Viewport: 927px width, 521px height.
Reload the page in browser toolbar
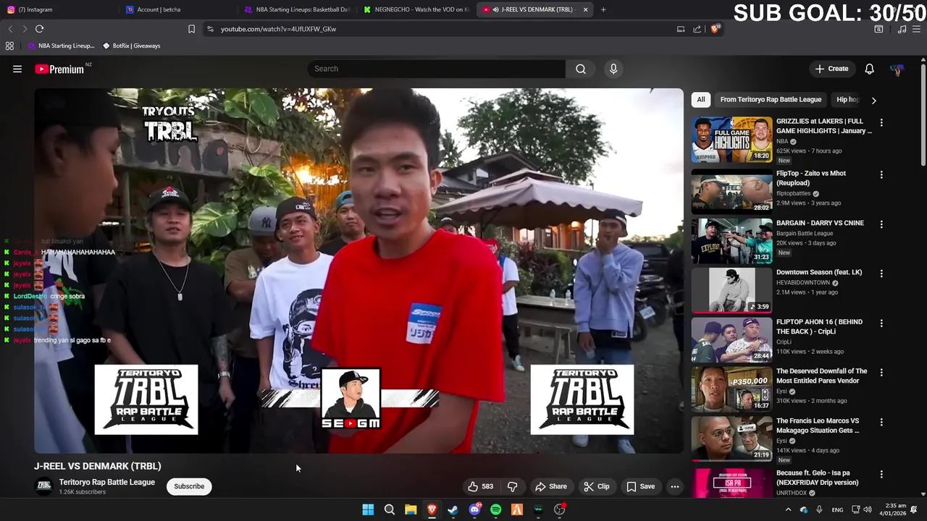[39, 29]
